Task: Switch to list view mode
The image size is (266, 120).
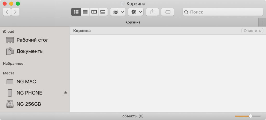Action: point(85,12)
